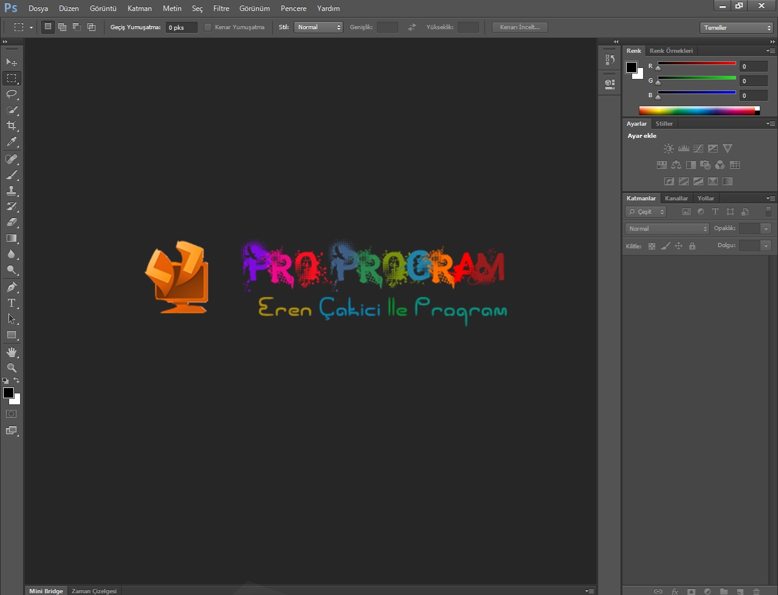This screenshot has height=595, width=778.
Task: Switch to the Zaman Çizelgesi tab
Action: [94, 591]
